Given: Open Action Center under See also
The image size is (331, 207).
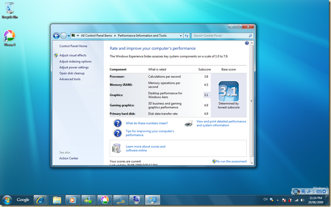Looking at the screenshot, I should point(68,158).
